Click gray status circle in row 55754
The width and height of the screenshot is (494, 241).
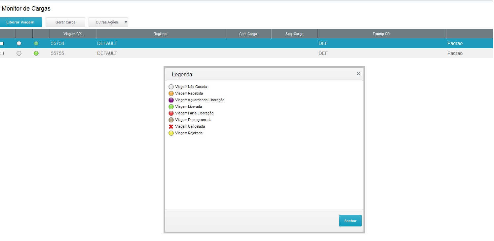(x=19, y=43)
